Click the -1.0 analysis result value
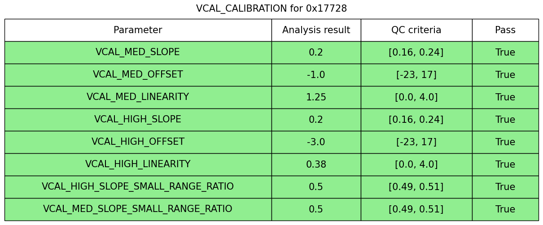The height and width of the screenshot is (225, 543). (316, 75)
